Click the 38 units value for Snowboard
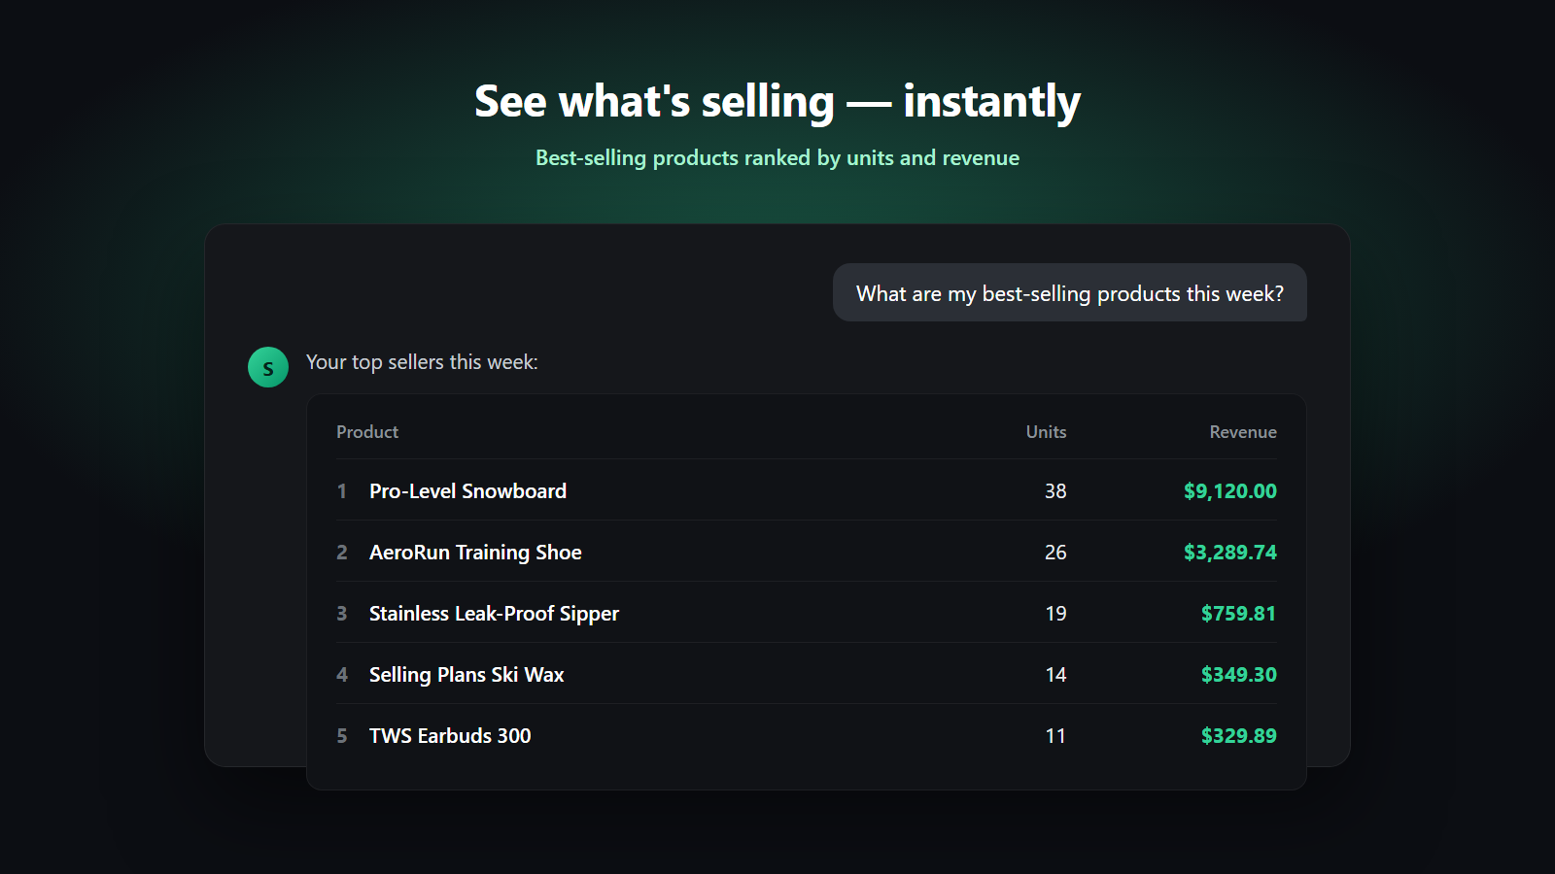This screenshot has width=1555, height=874. (x=1055, y=491)
